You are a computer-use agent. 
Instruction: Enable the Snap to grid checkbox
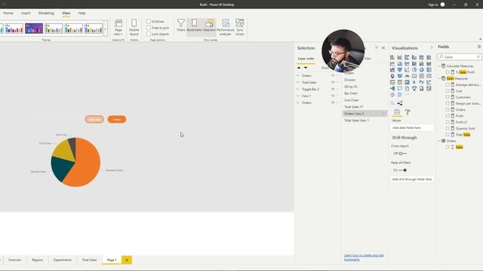click(x=149, y=28)
